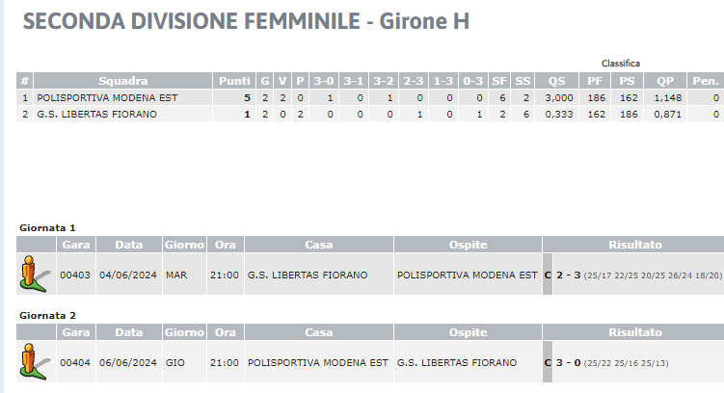This screenshot has width=724, height=393.
Task: Click the Casa header in Giornata 2
Action: tap(318, 332)
